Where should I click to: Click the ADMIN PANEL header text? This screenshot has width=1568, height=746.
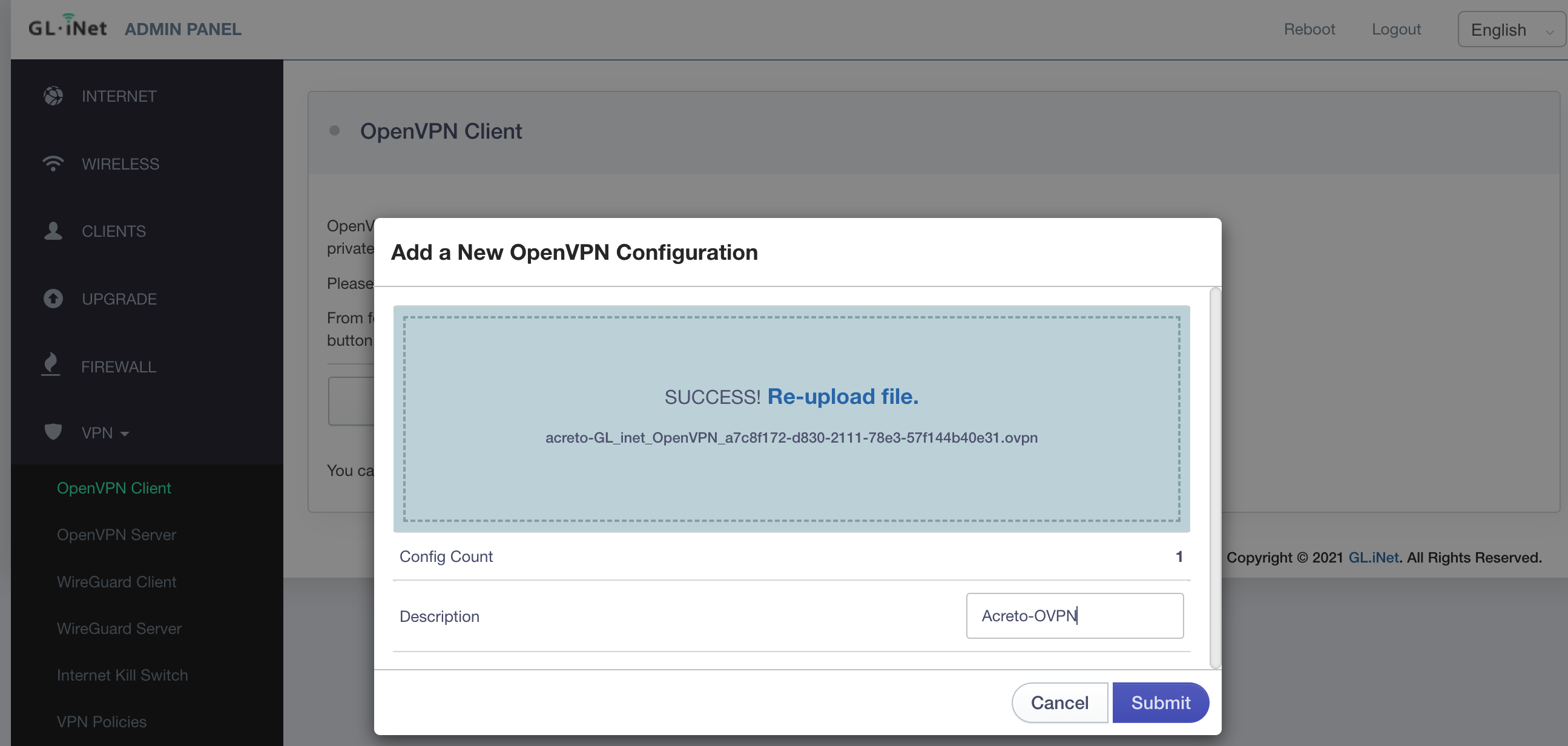183,28
